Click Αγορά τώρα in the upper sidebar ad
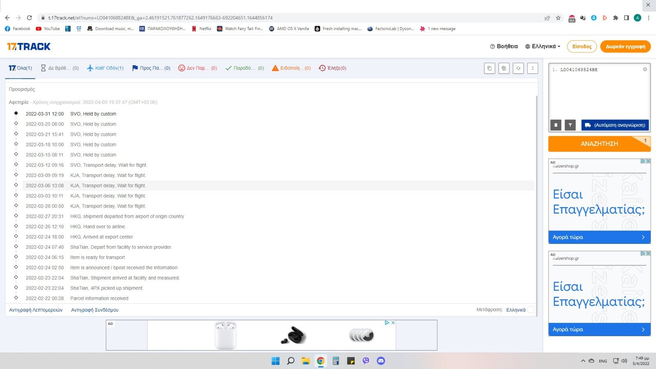 [x=599, y=237]
